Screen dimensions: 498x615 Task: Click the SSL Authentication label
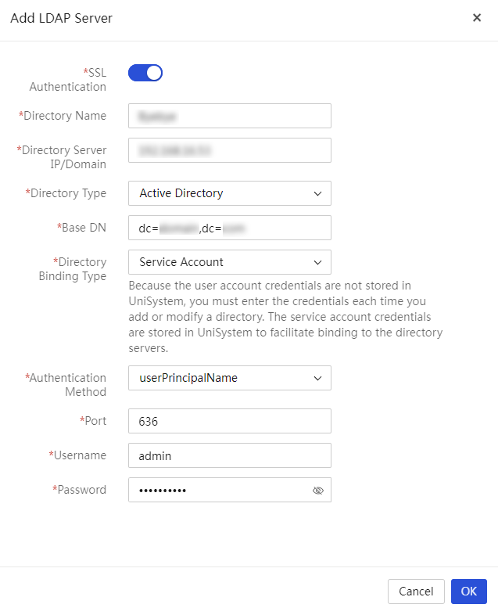[x=68, y=80]
